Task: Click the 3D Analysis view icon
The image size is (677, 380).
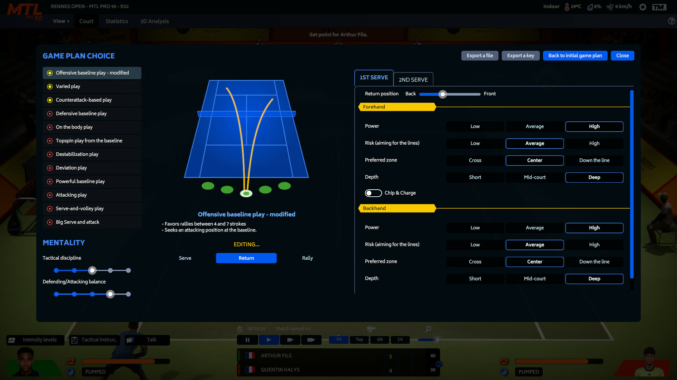Action: 154,21
